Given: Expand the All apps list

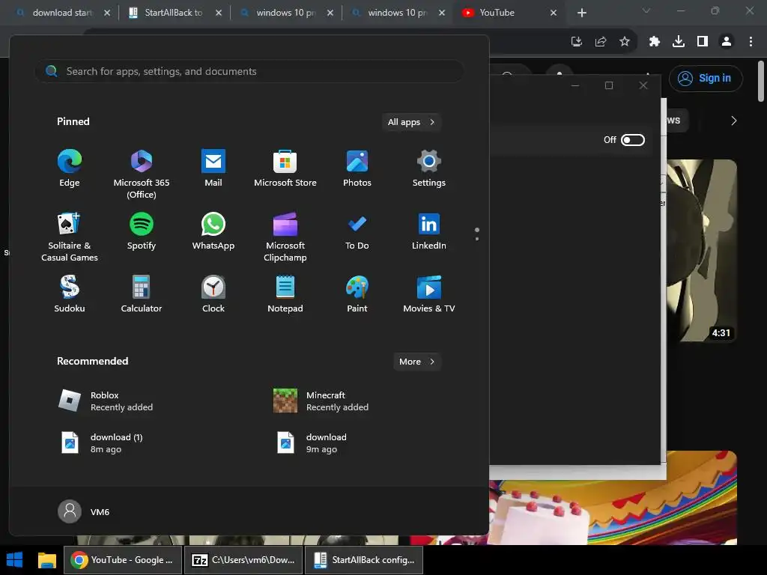Looking at the screenshot, I should pos(411,122).
